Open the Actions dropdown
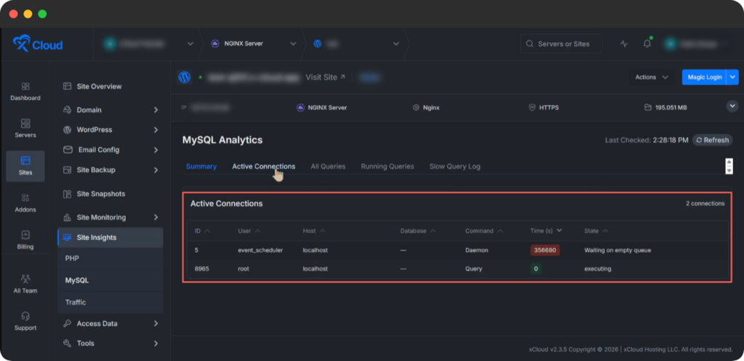 pyautogui.click(x=651, y=77)
